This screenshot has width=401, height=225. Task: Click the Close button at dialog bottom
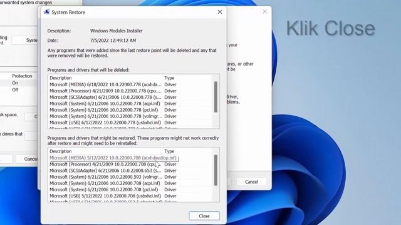click(x=204, y=216)
